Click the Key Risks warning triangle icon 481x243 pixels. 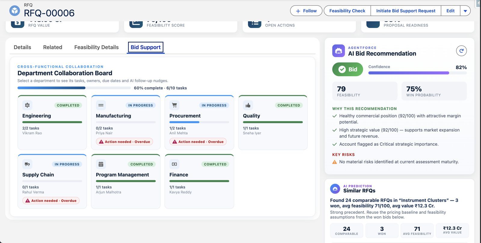coord(335,162)
